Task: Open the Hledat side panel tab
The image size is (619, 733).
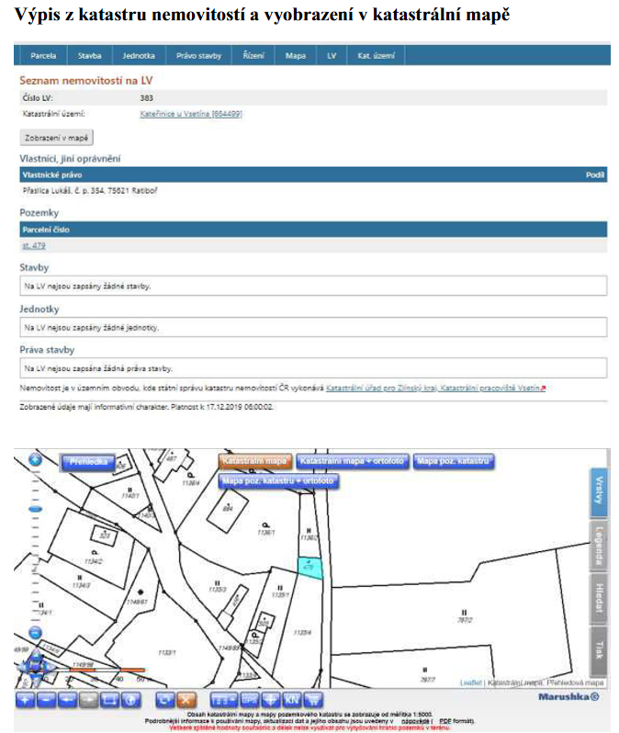Action: pos(599,598)
